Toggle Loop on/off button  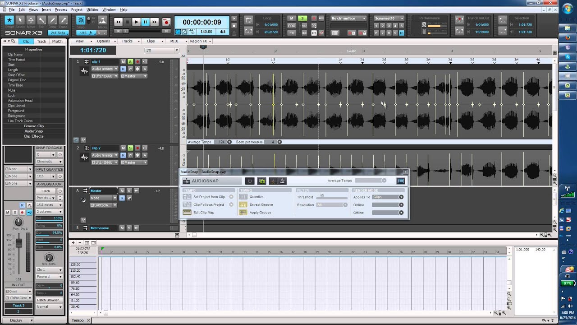(248, 20)
